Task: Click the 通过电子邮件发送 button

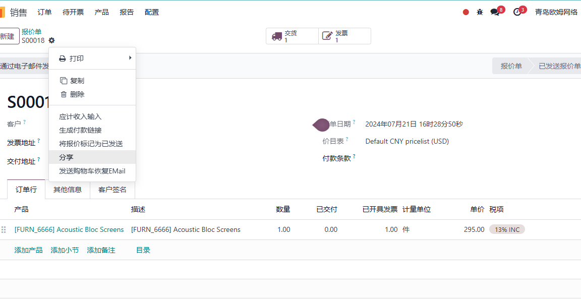Action: click(24, 67)
